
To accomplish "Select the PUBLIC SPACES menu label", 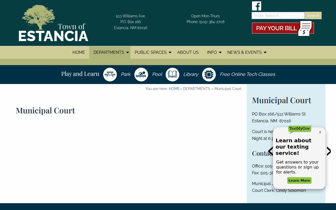I will [151, 52].
